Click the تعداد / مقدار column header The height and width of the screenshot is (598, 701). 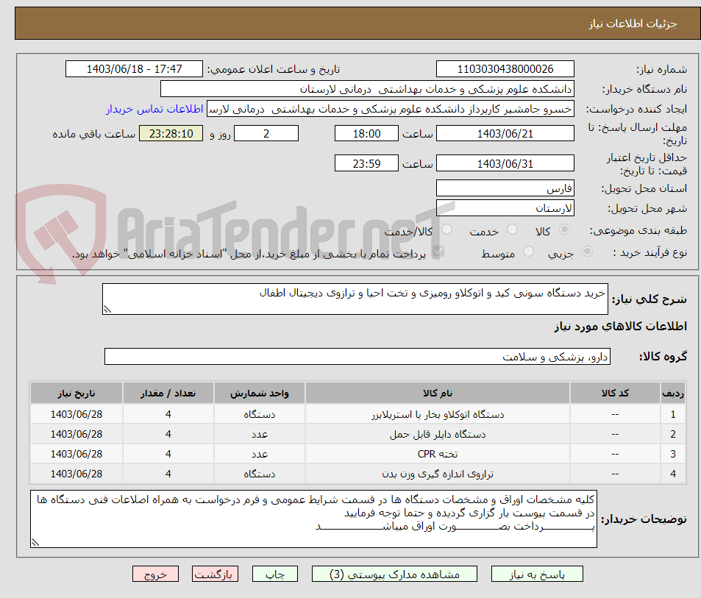168,394
